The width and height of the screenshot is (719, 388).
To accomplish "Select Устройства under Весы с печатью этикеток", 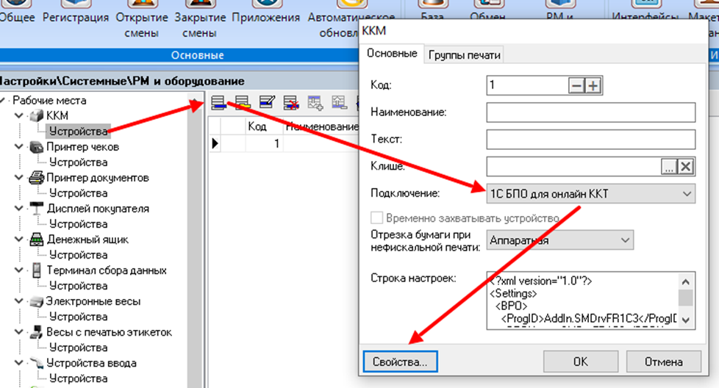I will pyautogui.click(x=78, y=348).
